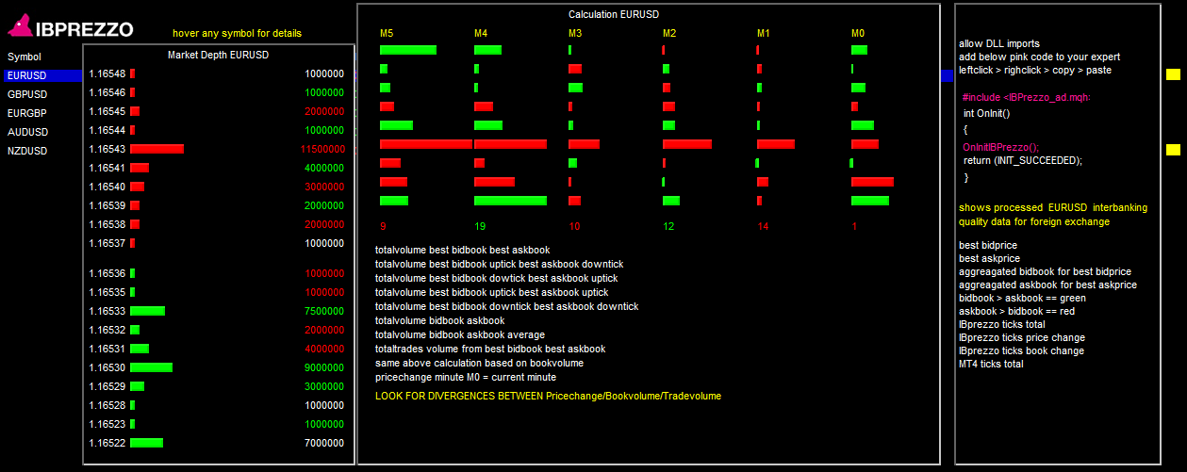Click the pink 'OnInitIBPrezzo();' code line
Screen dimensions: 1187x472
click(1000, 147)
